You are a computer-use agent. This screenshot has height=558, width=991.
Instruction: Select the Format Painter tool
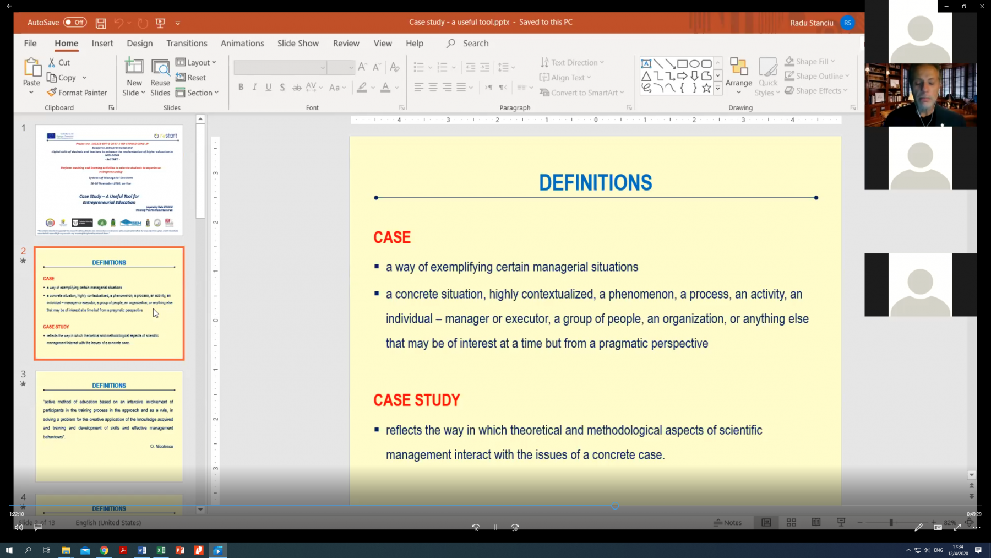tap(77, 93)
